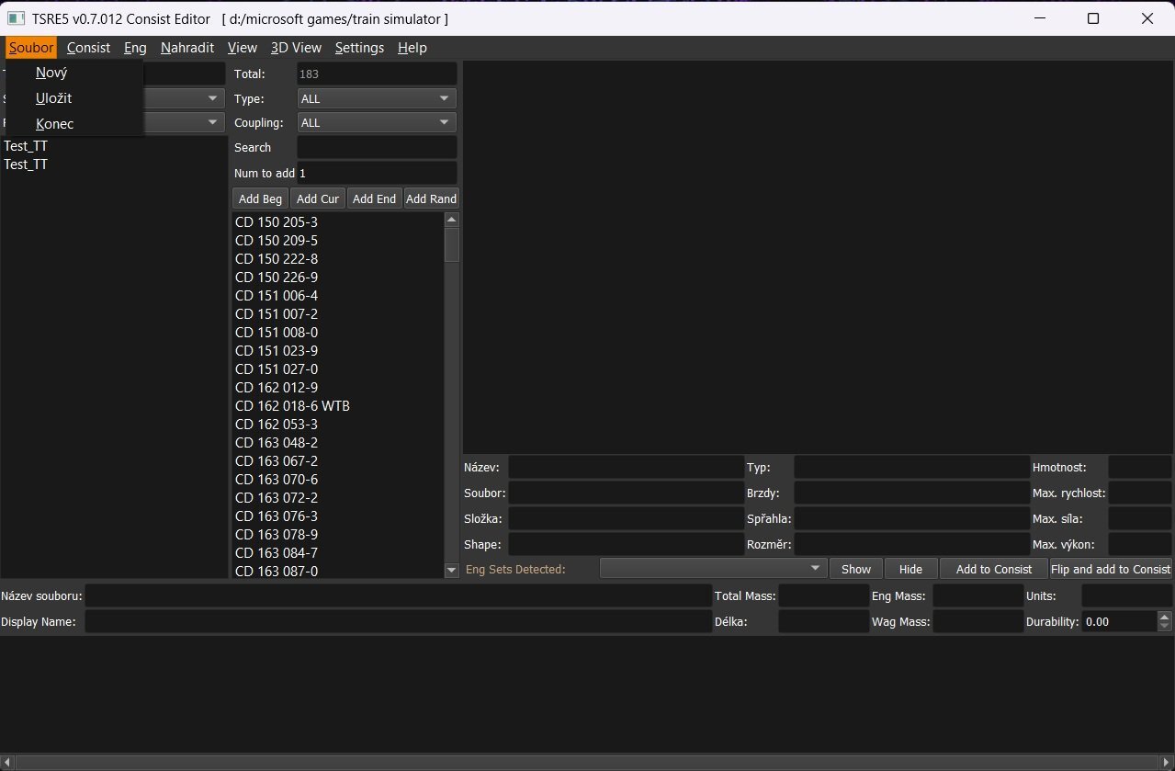Click the Hide button

point(910,569)
